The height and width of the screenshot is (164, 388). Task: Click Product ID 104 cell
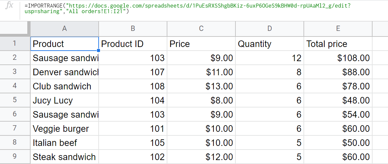(133, 100)
